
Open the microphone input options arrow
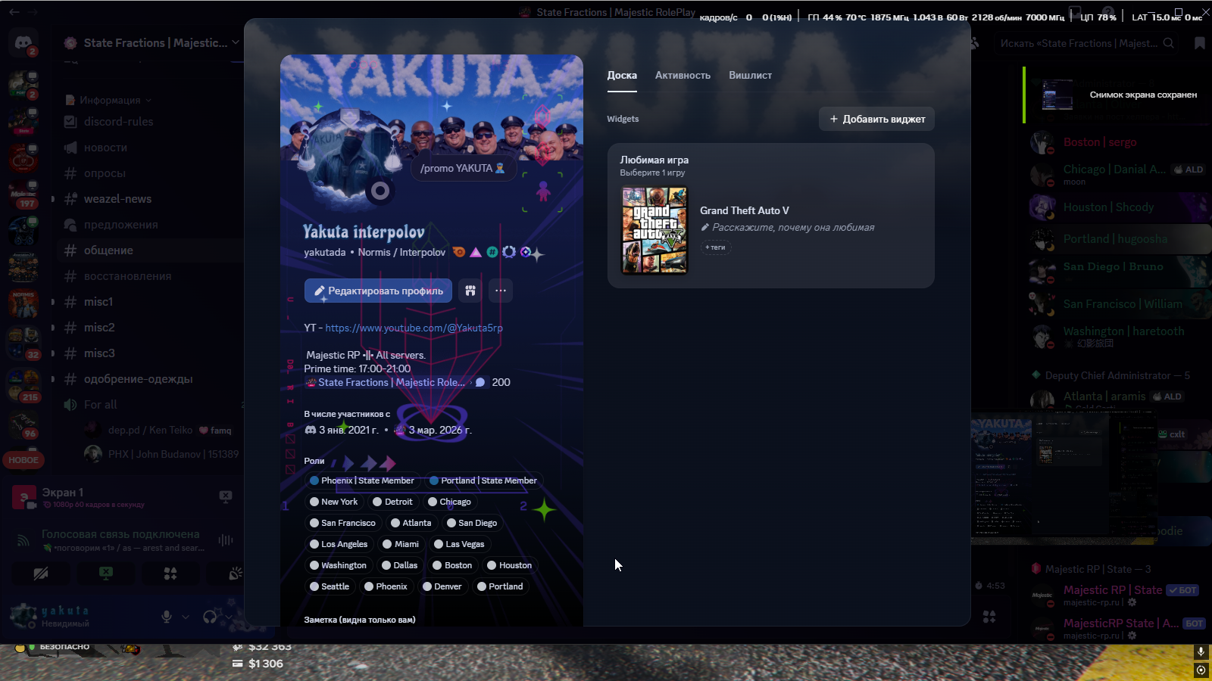pyautogui.click(x=186, y=617)
